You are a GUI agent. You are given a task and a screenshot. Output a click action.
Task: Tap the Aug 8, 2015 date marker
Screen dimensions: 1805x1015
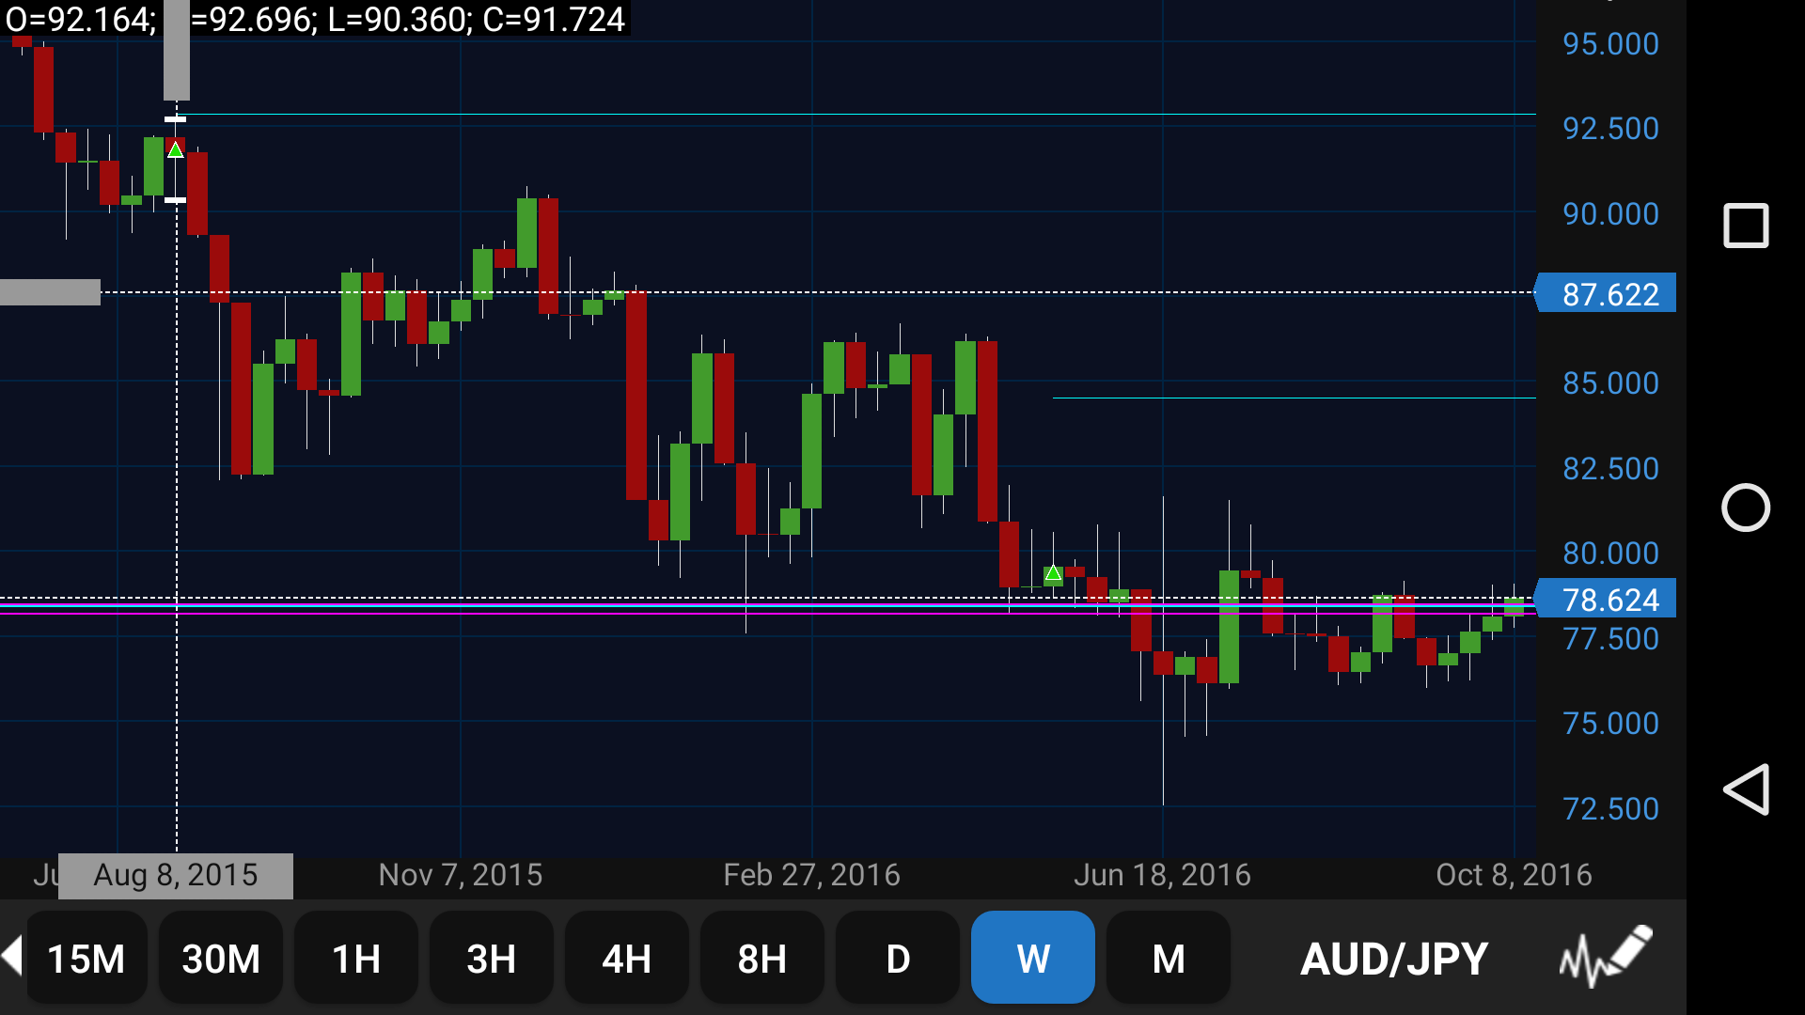(x=176, y=876)
